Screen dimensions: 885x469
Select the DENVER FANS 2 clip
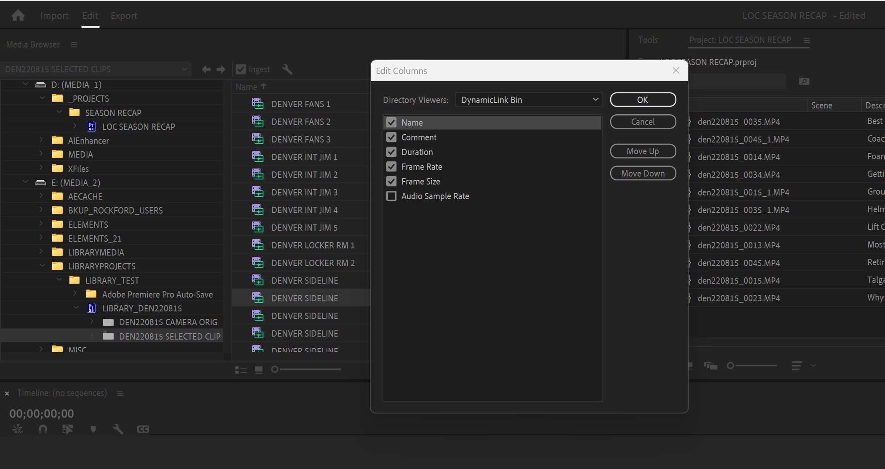(x=300, y=121)
